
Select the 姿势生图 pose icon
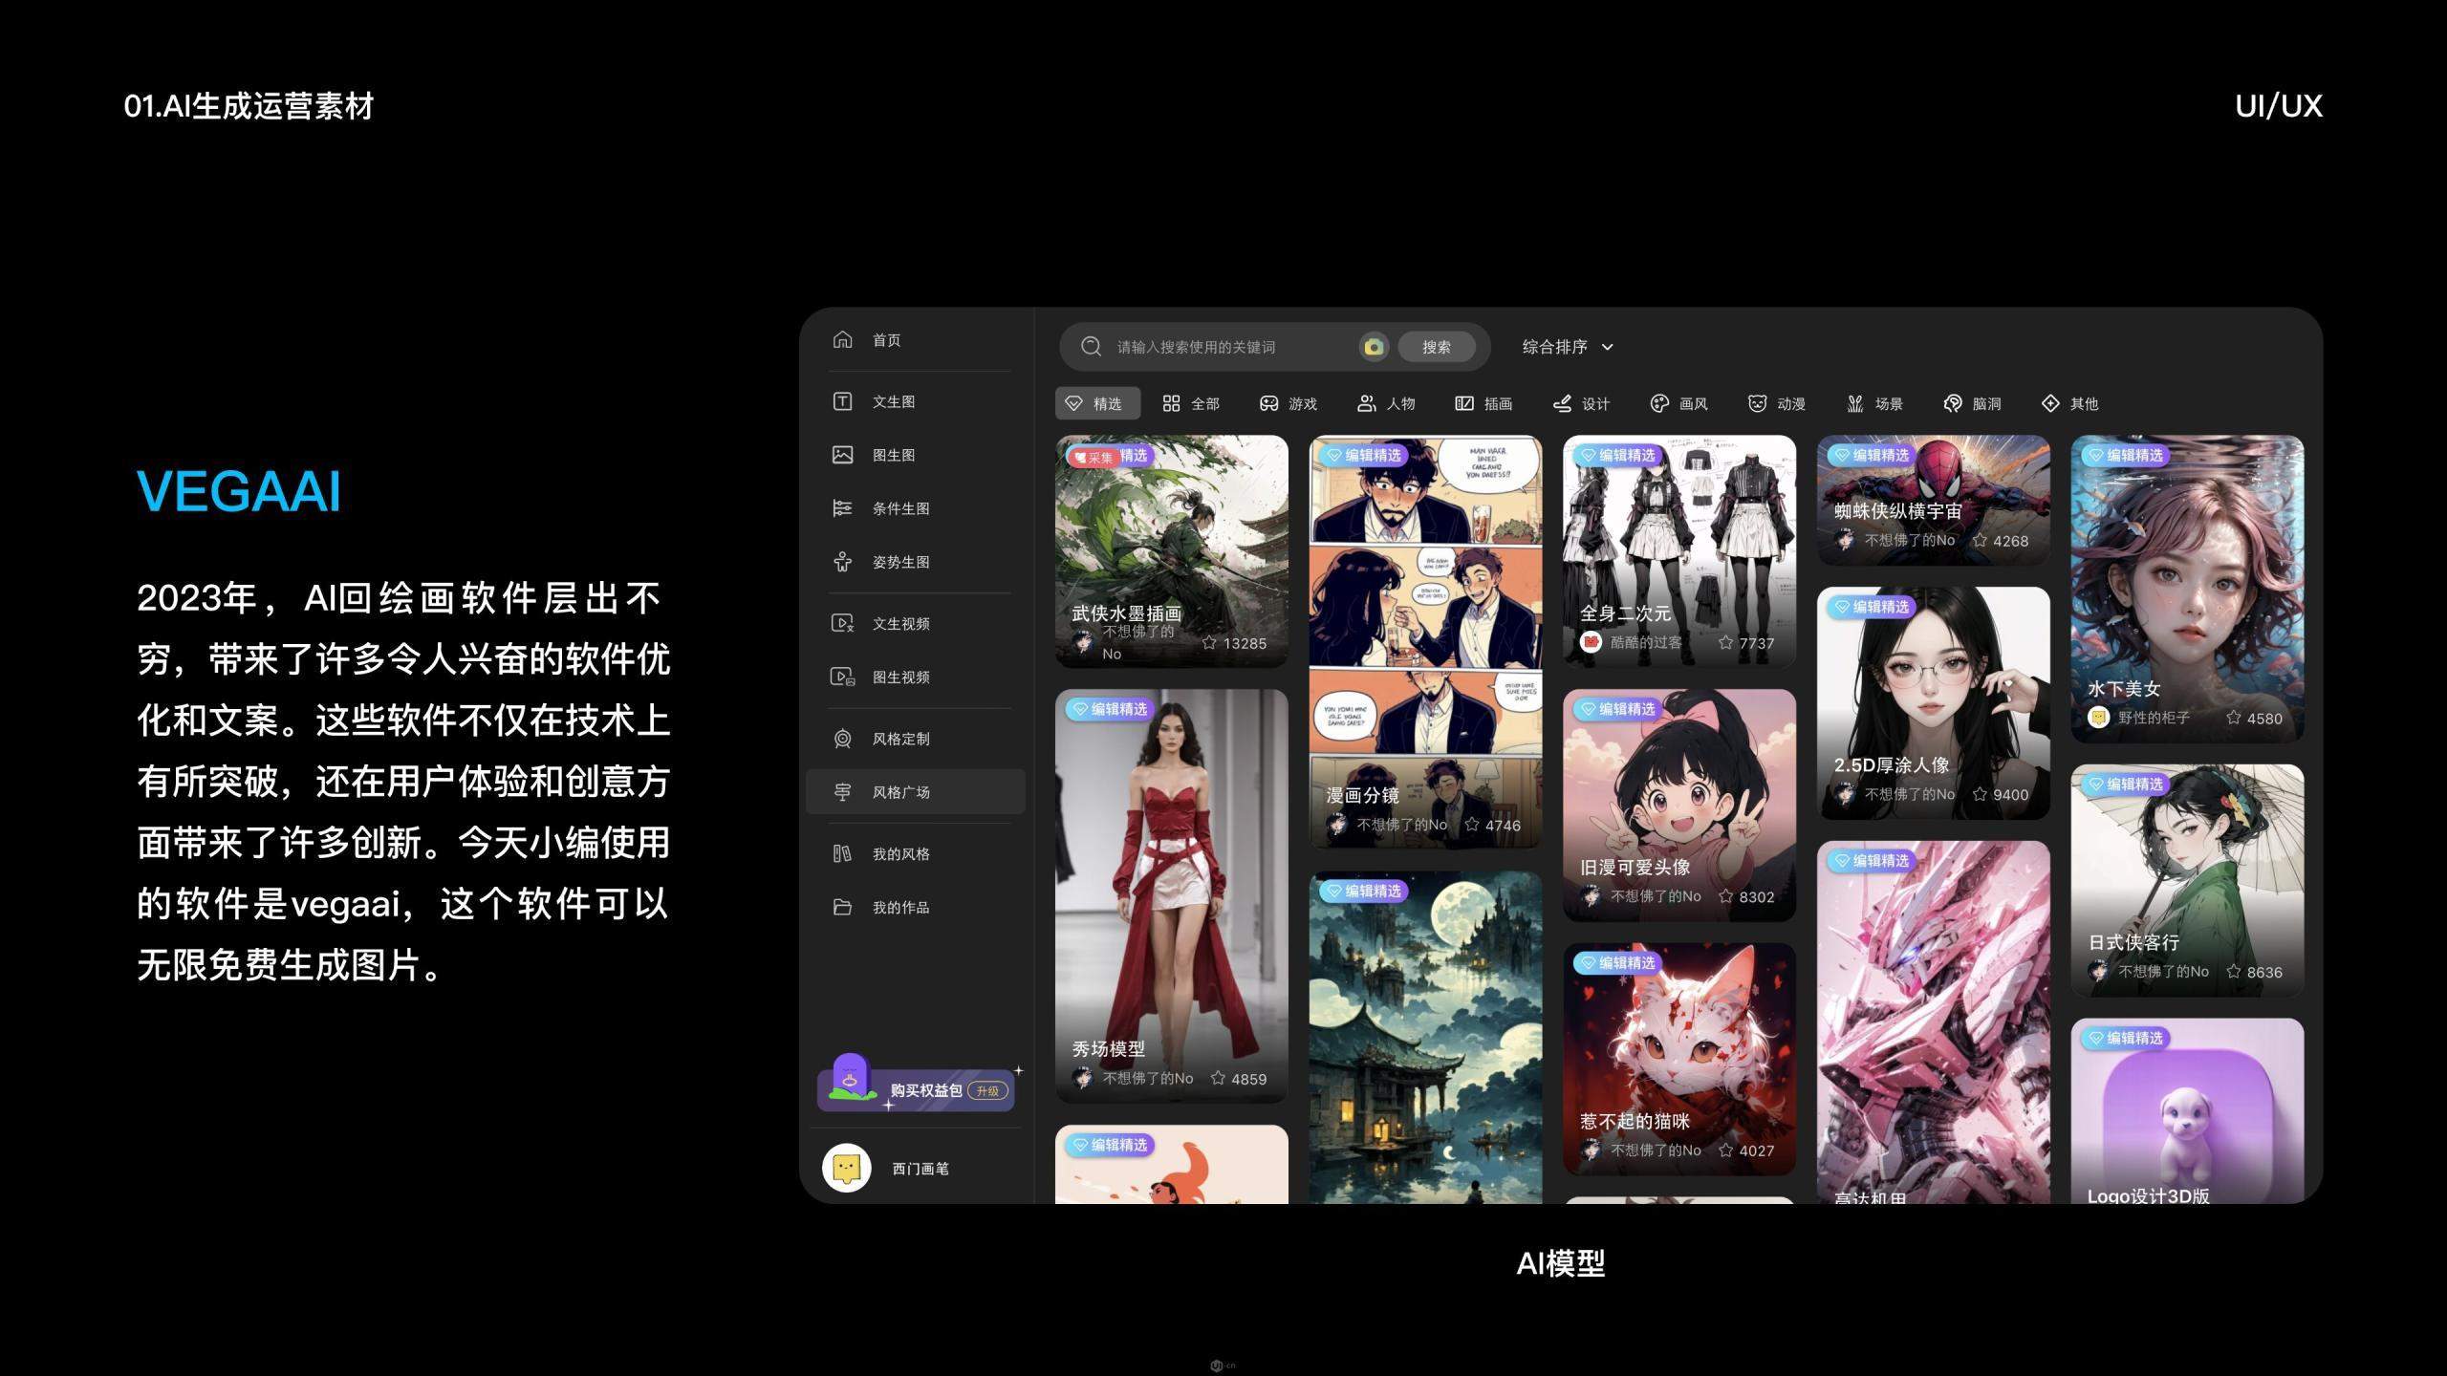pyautogui.click(x=842, y=562)
